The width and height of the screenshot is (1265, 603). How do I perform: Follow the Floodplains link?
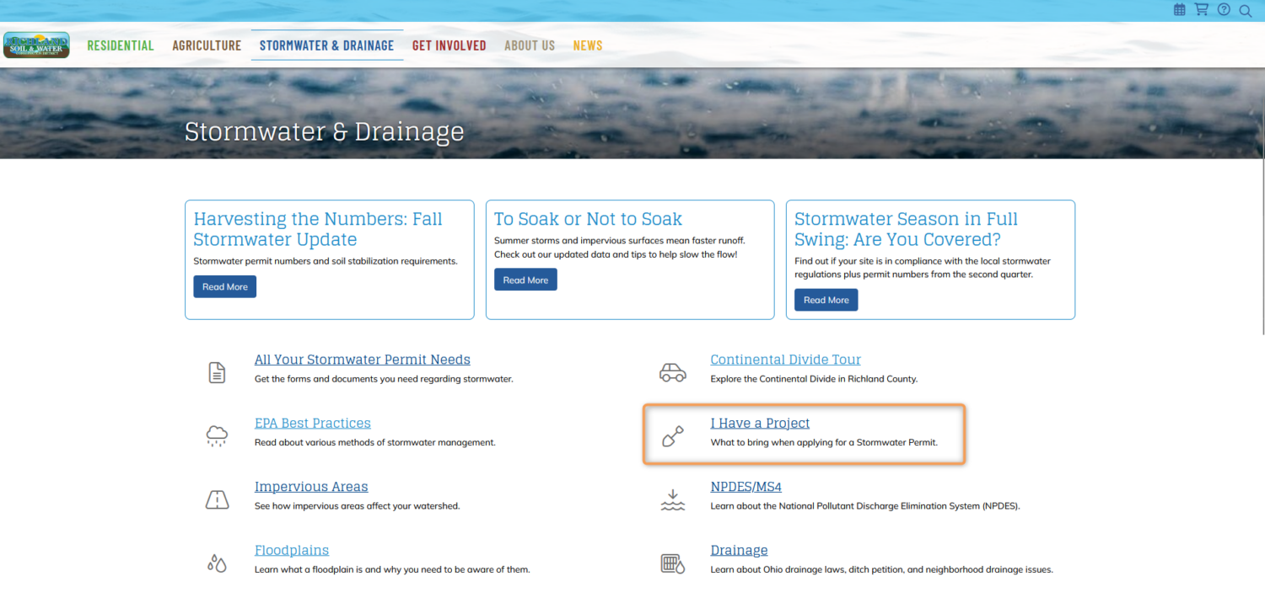coord(292,550)
